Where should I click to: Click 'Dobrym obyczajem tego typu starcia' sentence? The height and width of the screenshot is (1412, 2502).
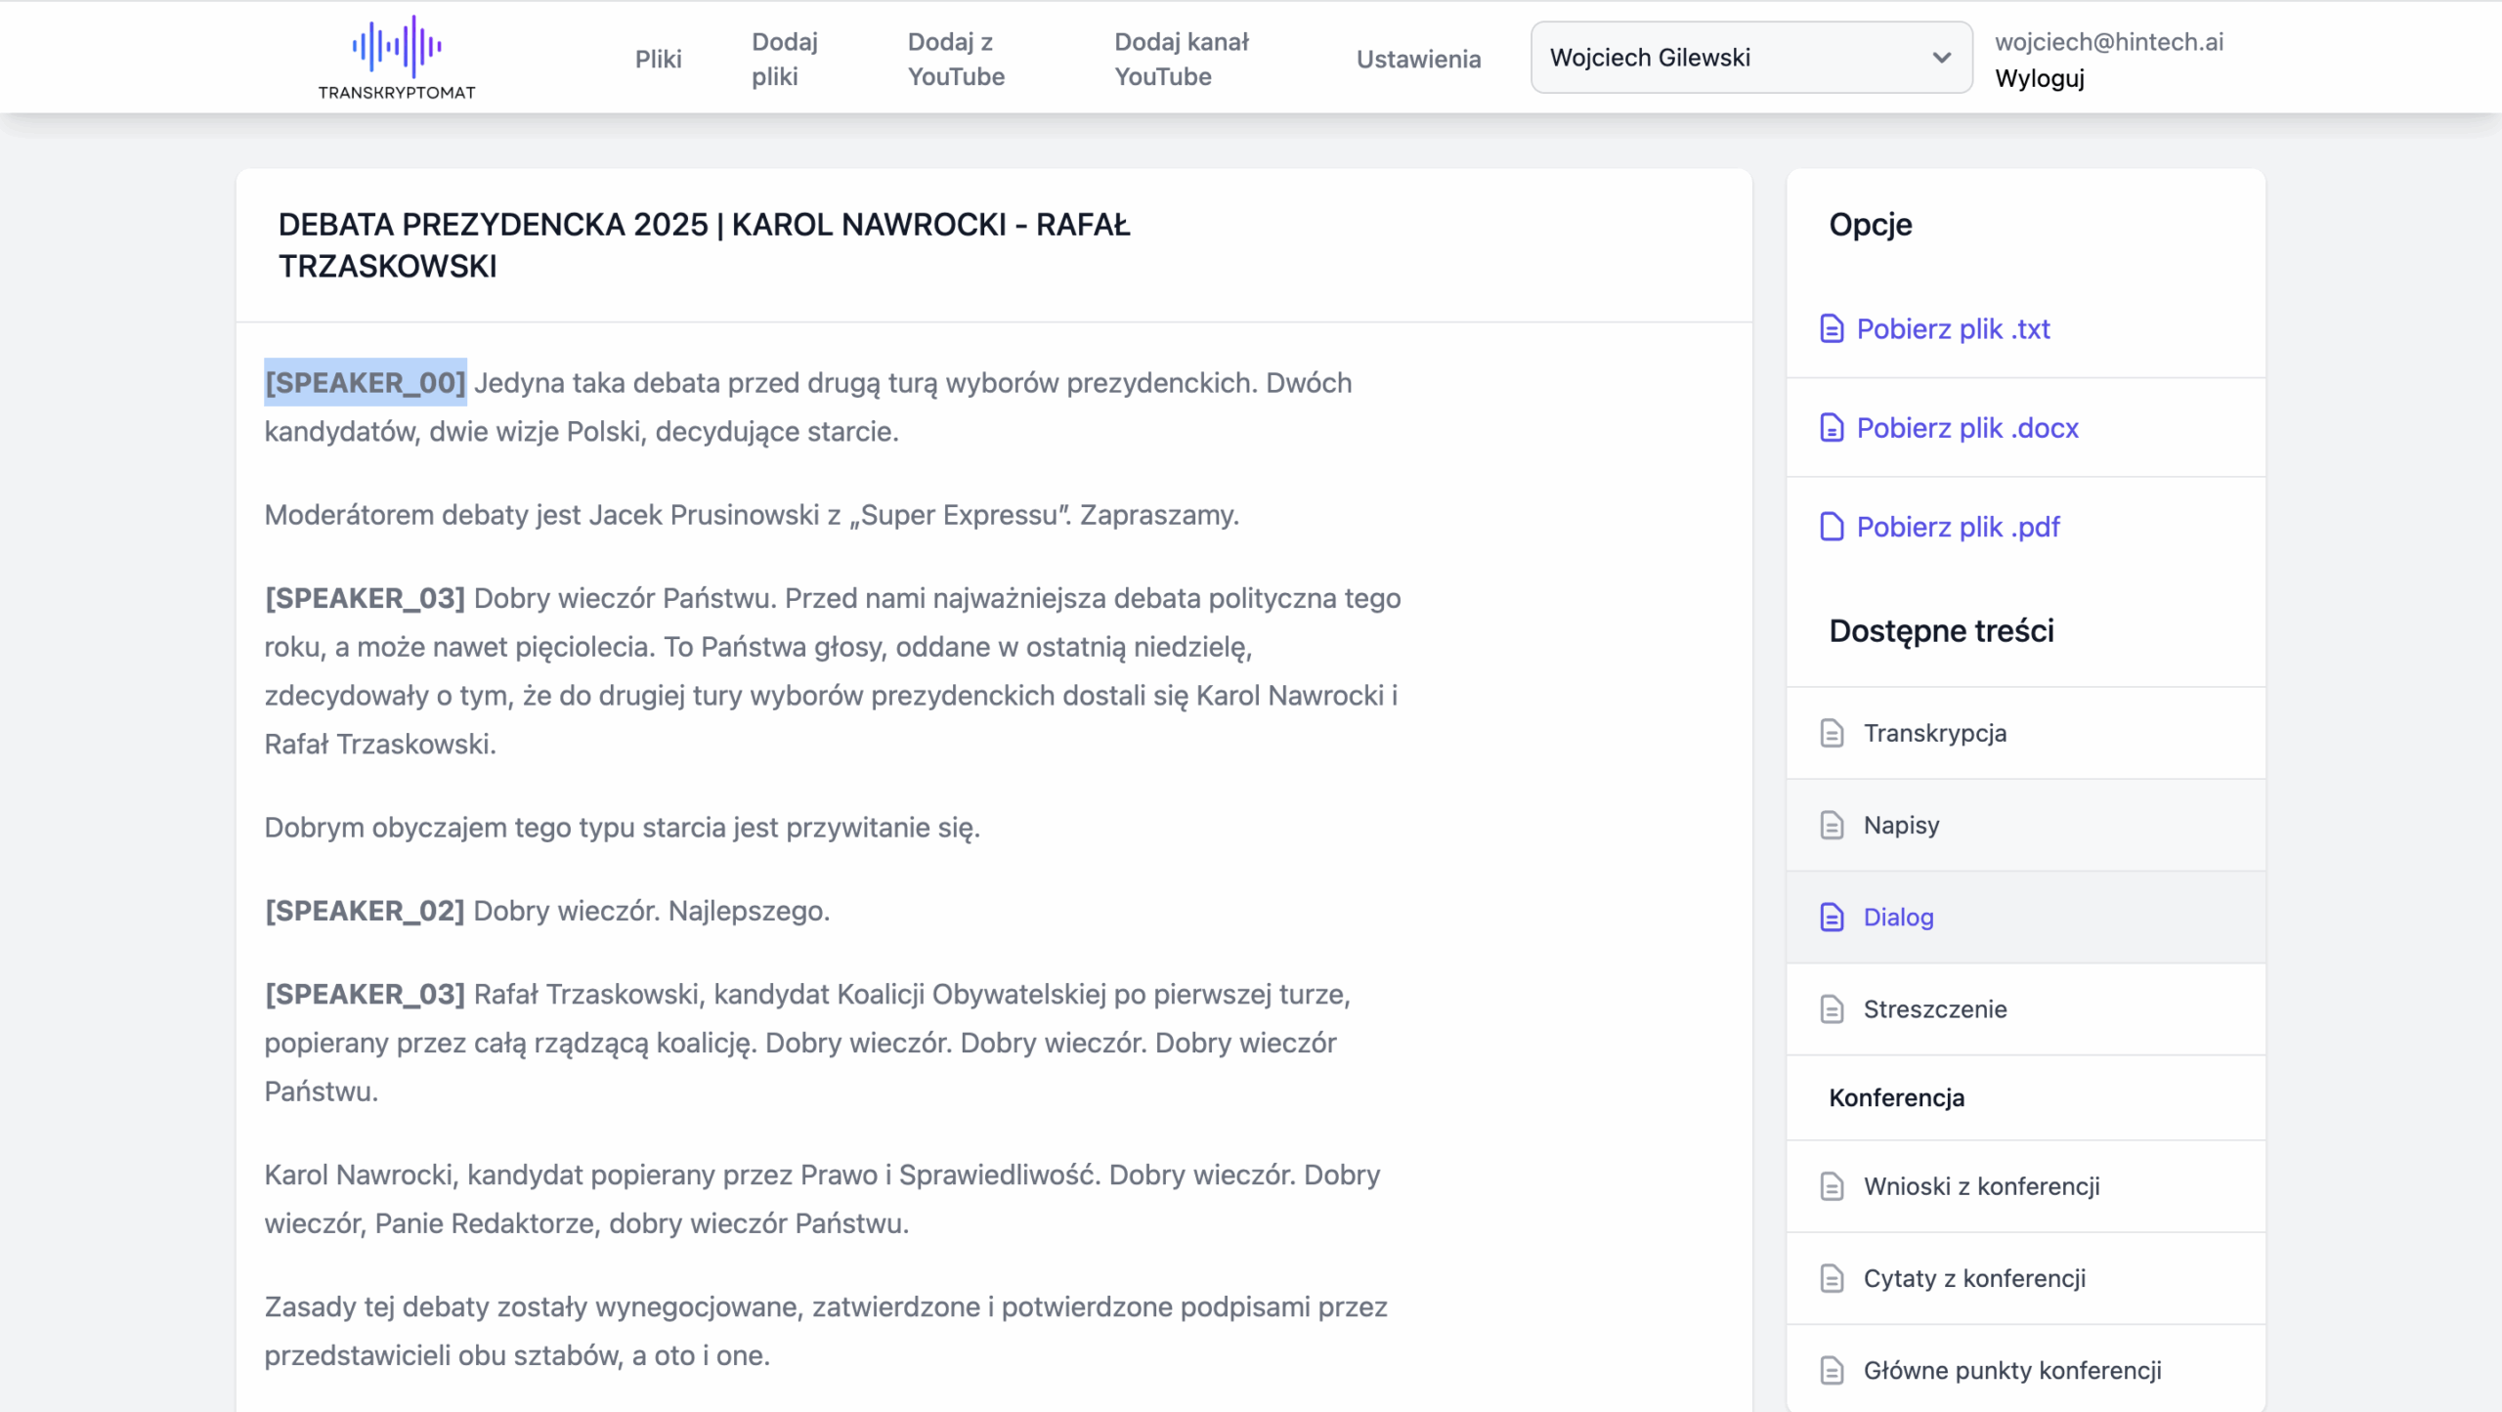pyautogui.click(x=622, y=828)
